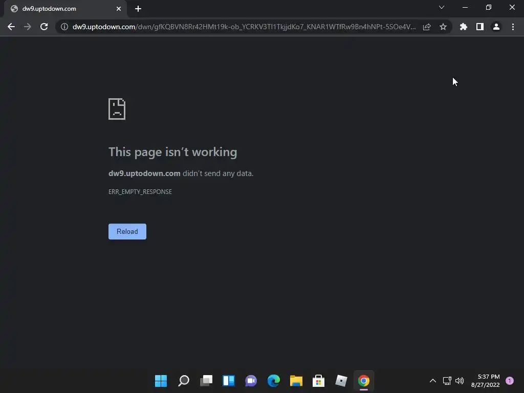Click the blue Reload button
The width and height of the screenshot is (524, 393).
127,232
